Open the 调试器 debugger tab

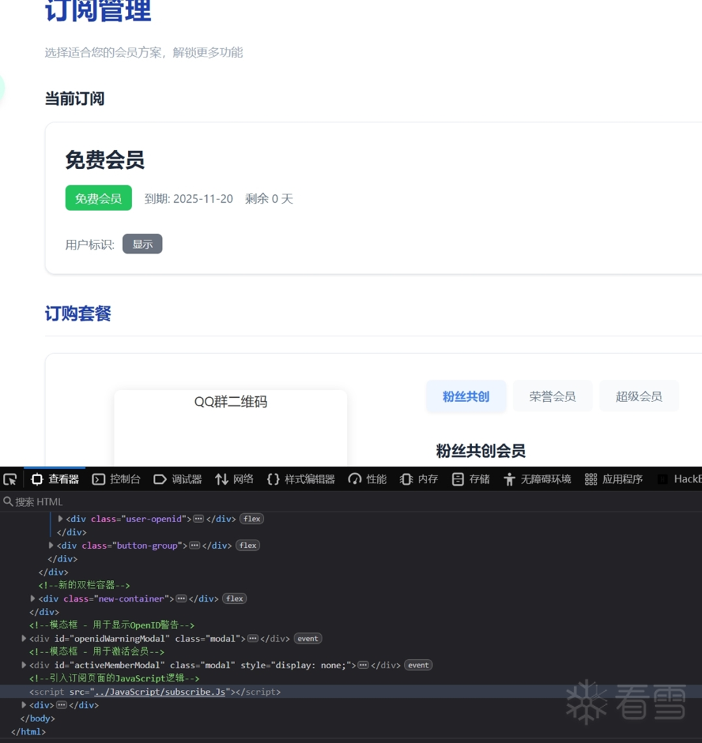(x=178, y=479)
